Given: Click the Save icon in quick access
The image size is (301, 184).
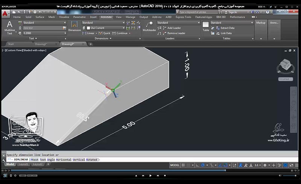Looking at the screenshot, I should 24,12.
